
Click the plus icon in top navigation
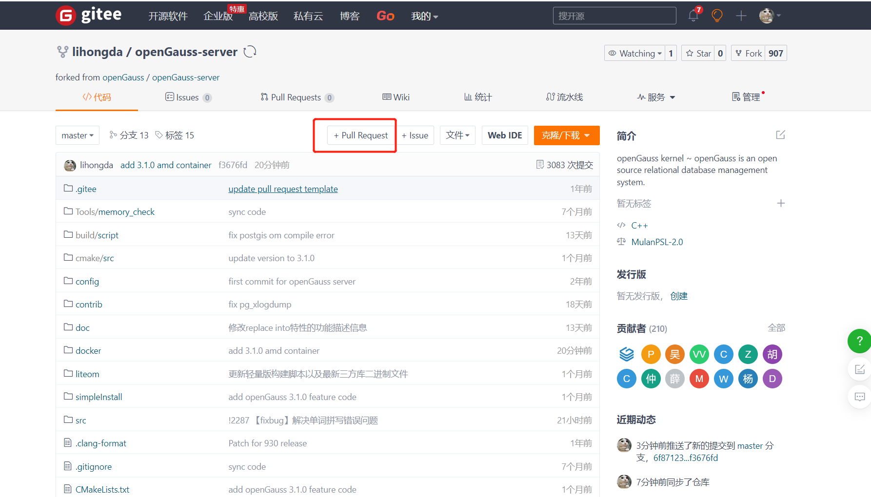pyautogui.click(x=741, y=16)
